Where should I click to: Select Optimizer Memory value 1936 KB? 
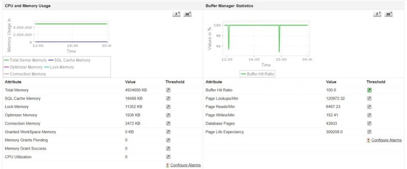coord(133,115)
